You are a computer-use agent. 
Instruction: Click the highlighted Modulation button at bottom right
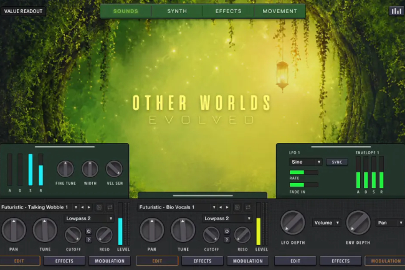point(385,261)
